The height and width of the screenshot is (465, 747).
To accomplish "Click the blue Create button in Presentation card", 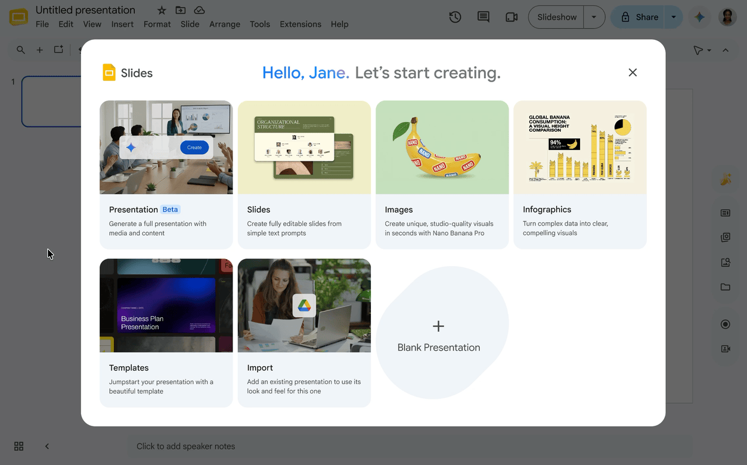I will pyautogui.click(x=194, y=147).
